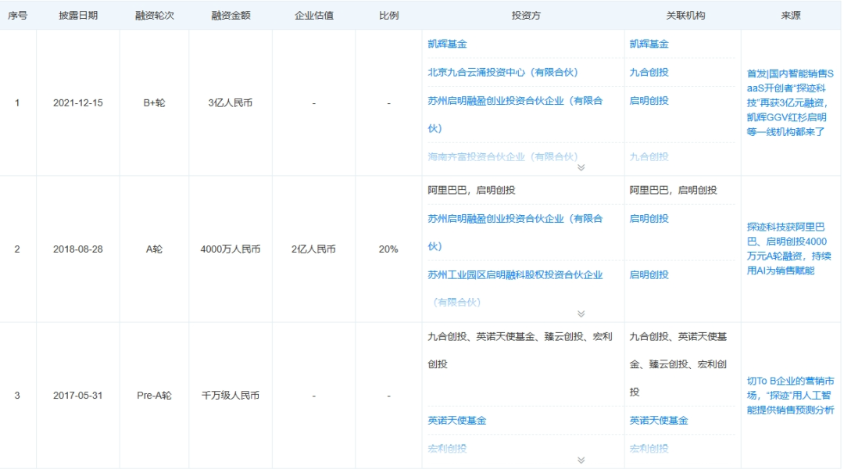Open 凯辉基金 link in the 投资方 column
Viewport: 844px width, 473px height.
coord(447,45)
